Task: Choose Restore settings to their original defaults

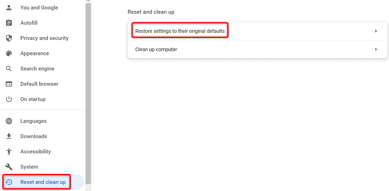Action: point(180,31)
